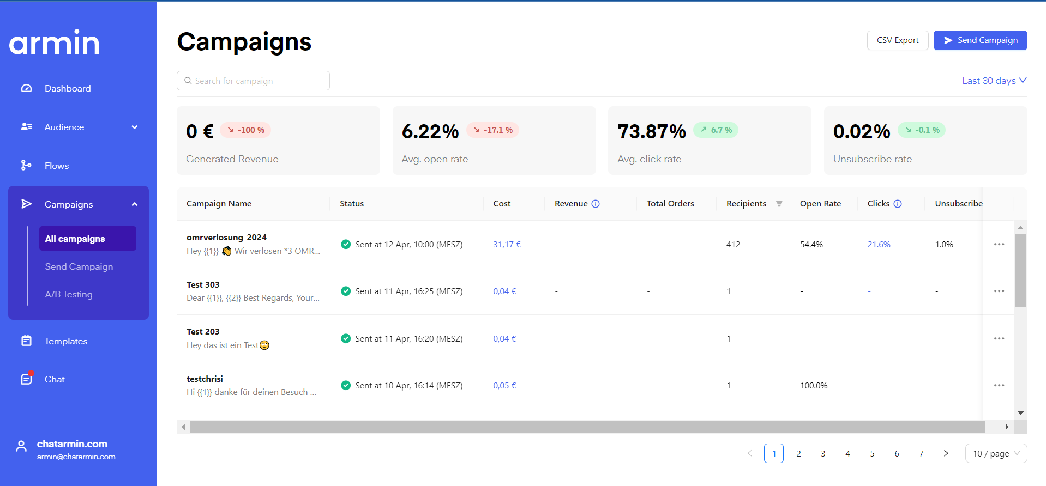This screenshot has width=1046, height=486.
Task: Click the Clicks column info icon
Action: 898,204
